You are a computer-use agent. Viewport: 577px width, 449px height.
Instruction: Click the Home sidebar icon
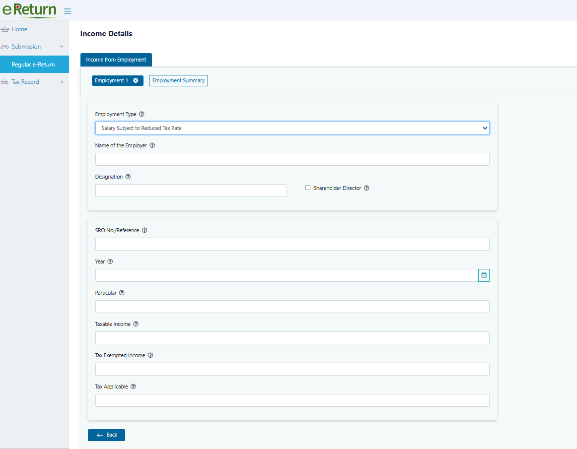click(x=5, y=29)
